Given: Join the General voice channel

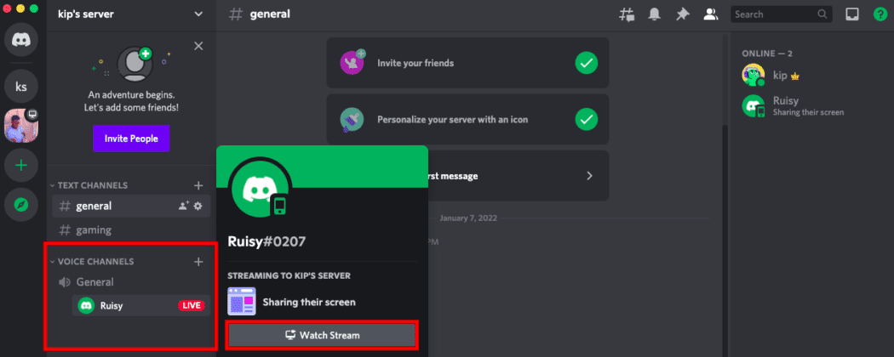Looking at the screenshot, I should pyautogui.click(x=95, y=282).
